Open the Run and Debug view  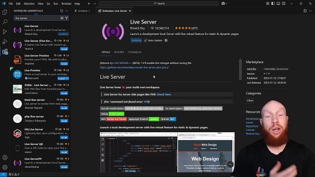pyautogui.click(x=5, y=42)
